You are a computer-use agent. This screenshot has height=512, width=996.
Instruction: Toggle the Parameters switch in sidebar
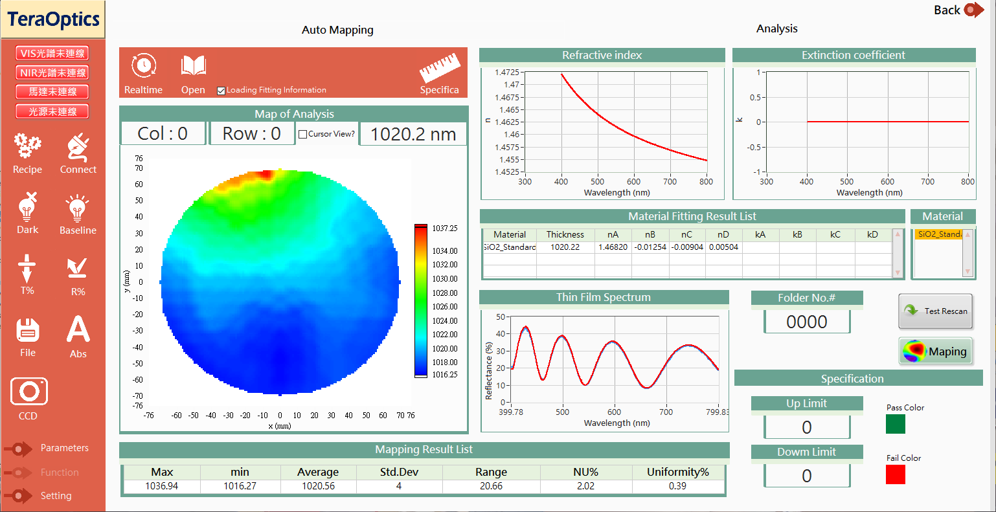tap(19, 449)
